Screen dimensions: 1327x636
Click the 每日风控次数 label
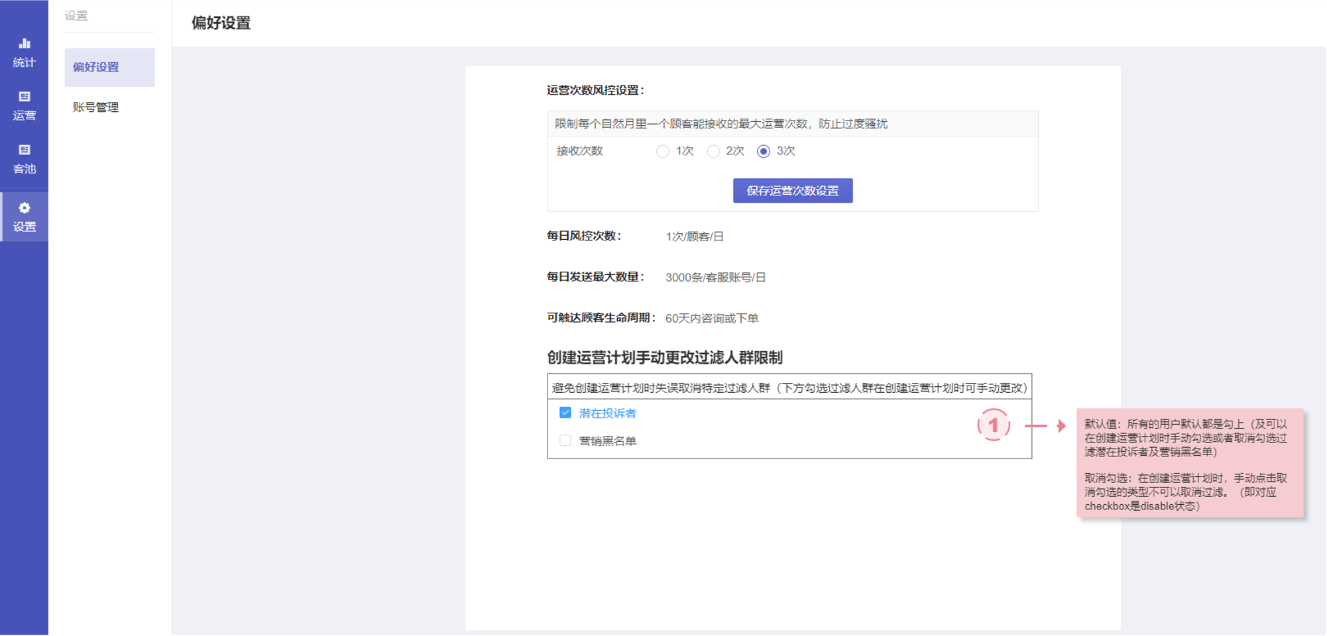tap(584, 236)
